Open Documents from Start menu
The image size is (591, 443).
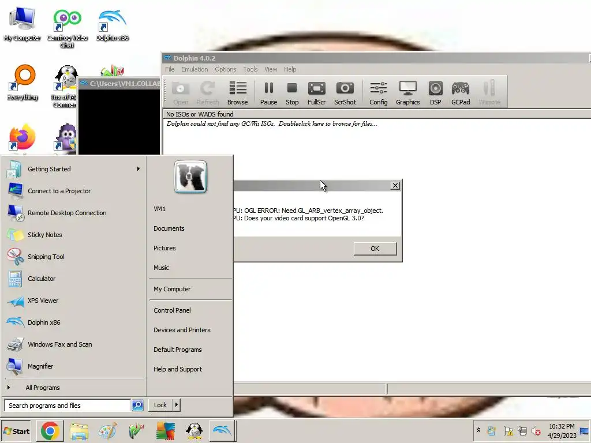[169, 228]
